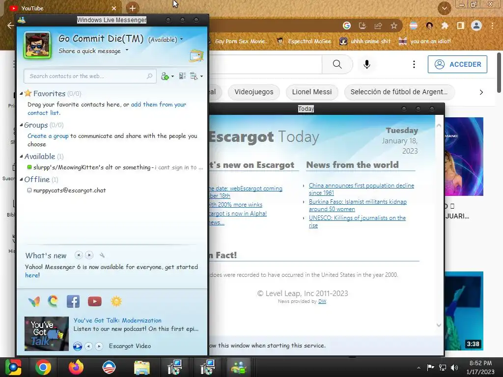The image size is (503, 377).
Task: Click the chips next arrow on YouTube
Action: click(x=481, y=92)
